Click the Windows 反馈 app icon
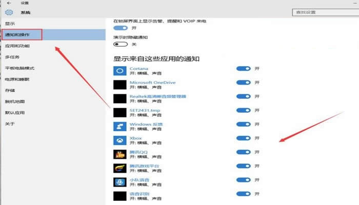This screenshot has width=359, height=205. 118,126
